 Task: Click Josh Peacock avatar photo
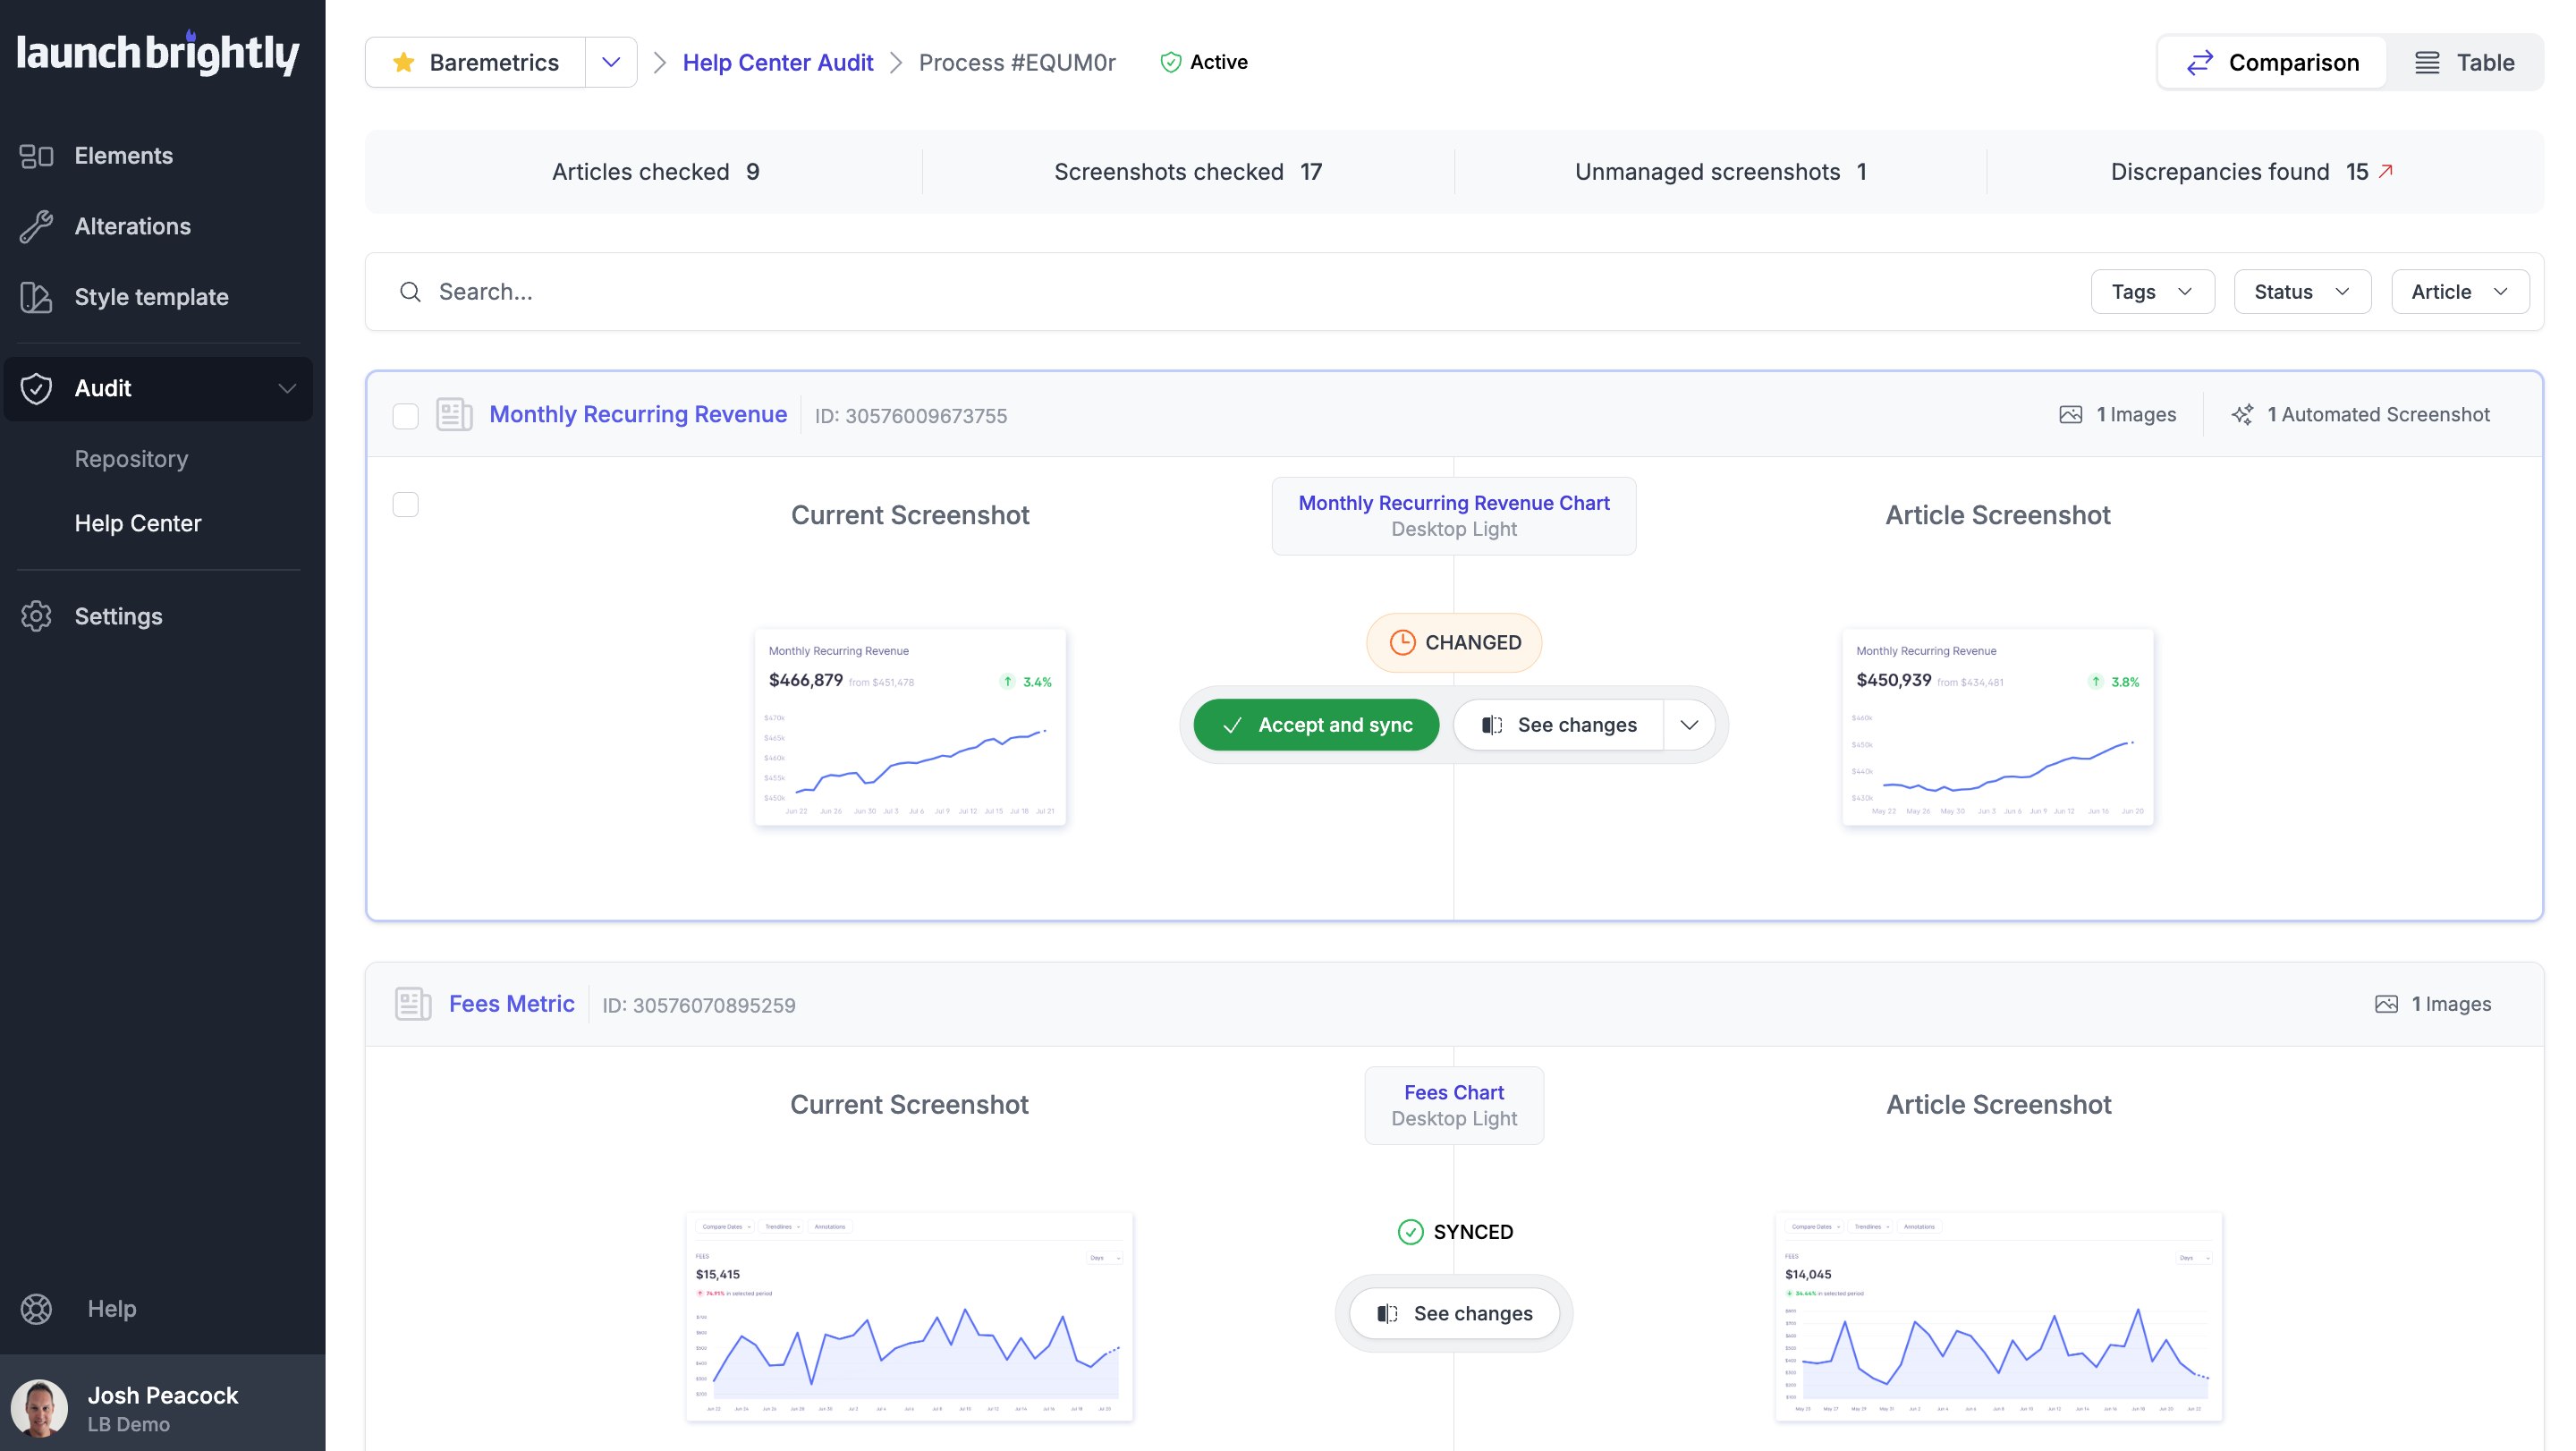pyautogui.click(x=39, y=1408)
